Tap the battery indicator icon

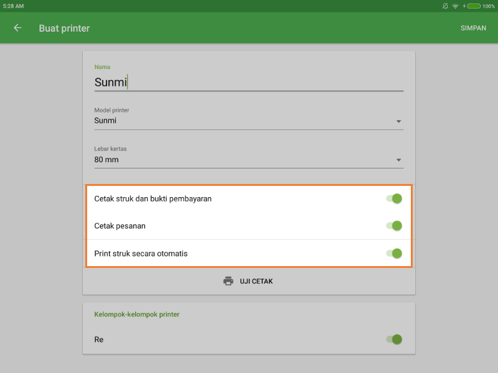tap(474, 6)
